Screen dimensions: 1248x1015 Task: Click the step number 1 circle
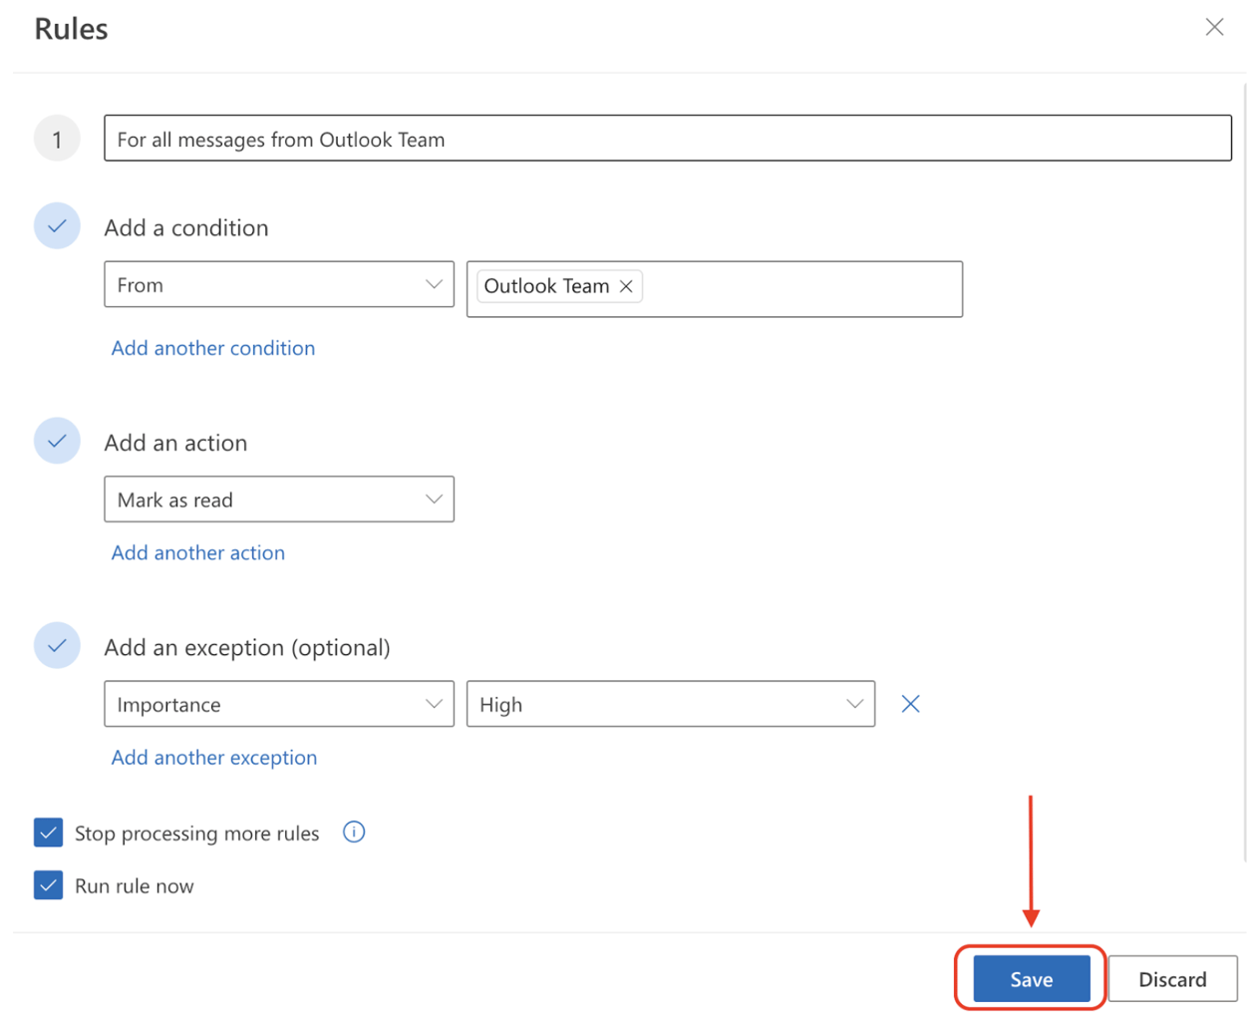pos(57,138)
